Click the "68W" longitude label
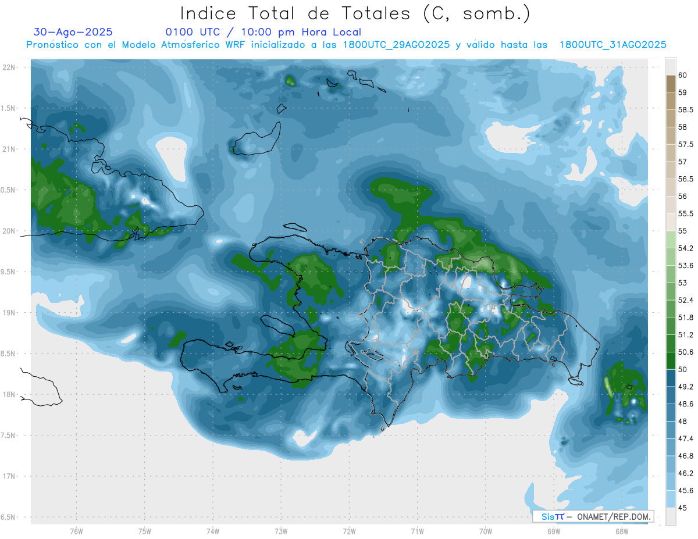 coord(622,531)
